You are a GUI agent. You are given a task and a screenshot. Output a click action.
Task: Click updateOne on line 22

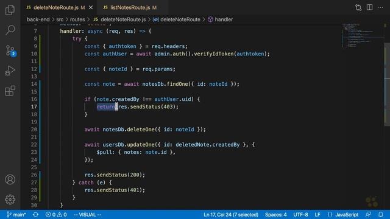[x=141, y=145]
